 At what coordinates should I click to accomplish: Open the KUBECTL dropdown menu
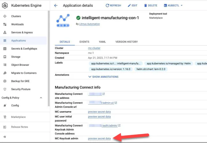(x=173, y=5)
